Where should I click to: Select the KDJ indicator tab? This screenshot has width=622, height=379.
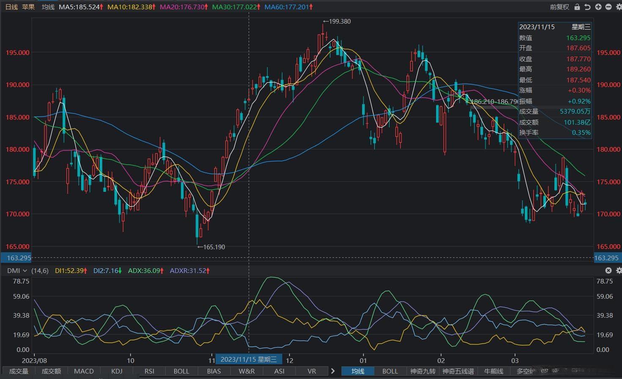coord(117,371)
